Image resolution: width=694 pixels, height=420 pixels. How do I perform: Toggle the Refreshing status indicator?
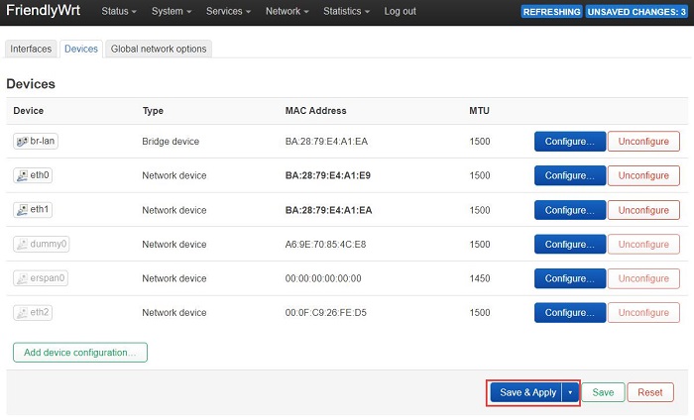pos(551,12)
